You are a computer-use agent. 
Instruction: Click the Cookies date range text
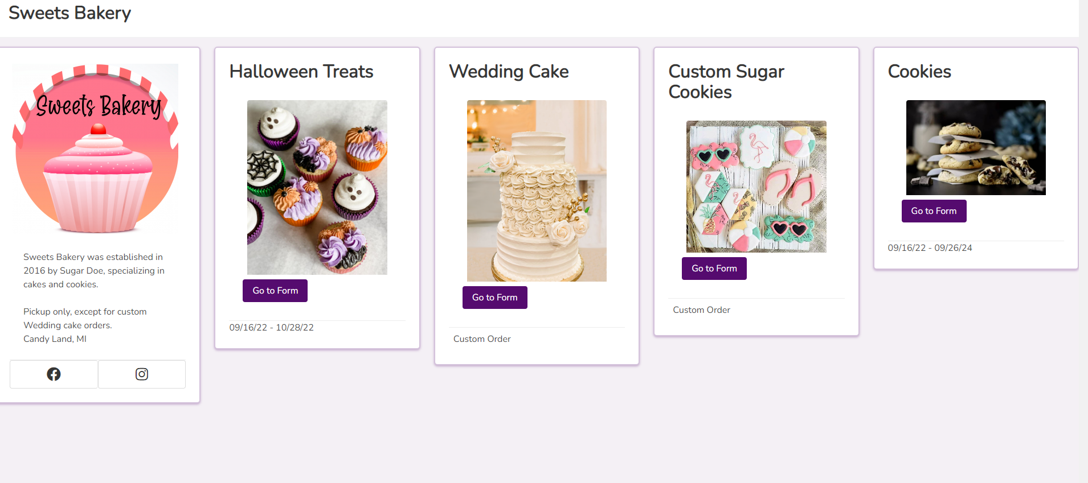(x=930, y=248)
